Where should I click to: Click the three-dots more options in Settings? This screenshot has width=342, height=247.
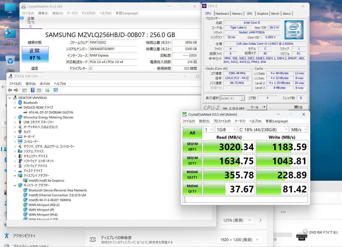283,212
